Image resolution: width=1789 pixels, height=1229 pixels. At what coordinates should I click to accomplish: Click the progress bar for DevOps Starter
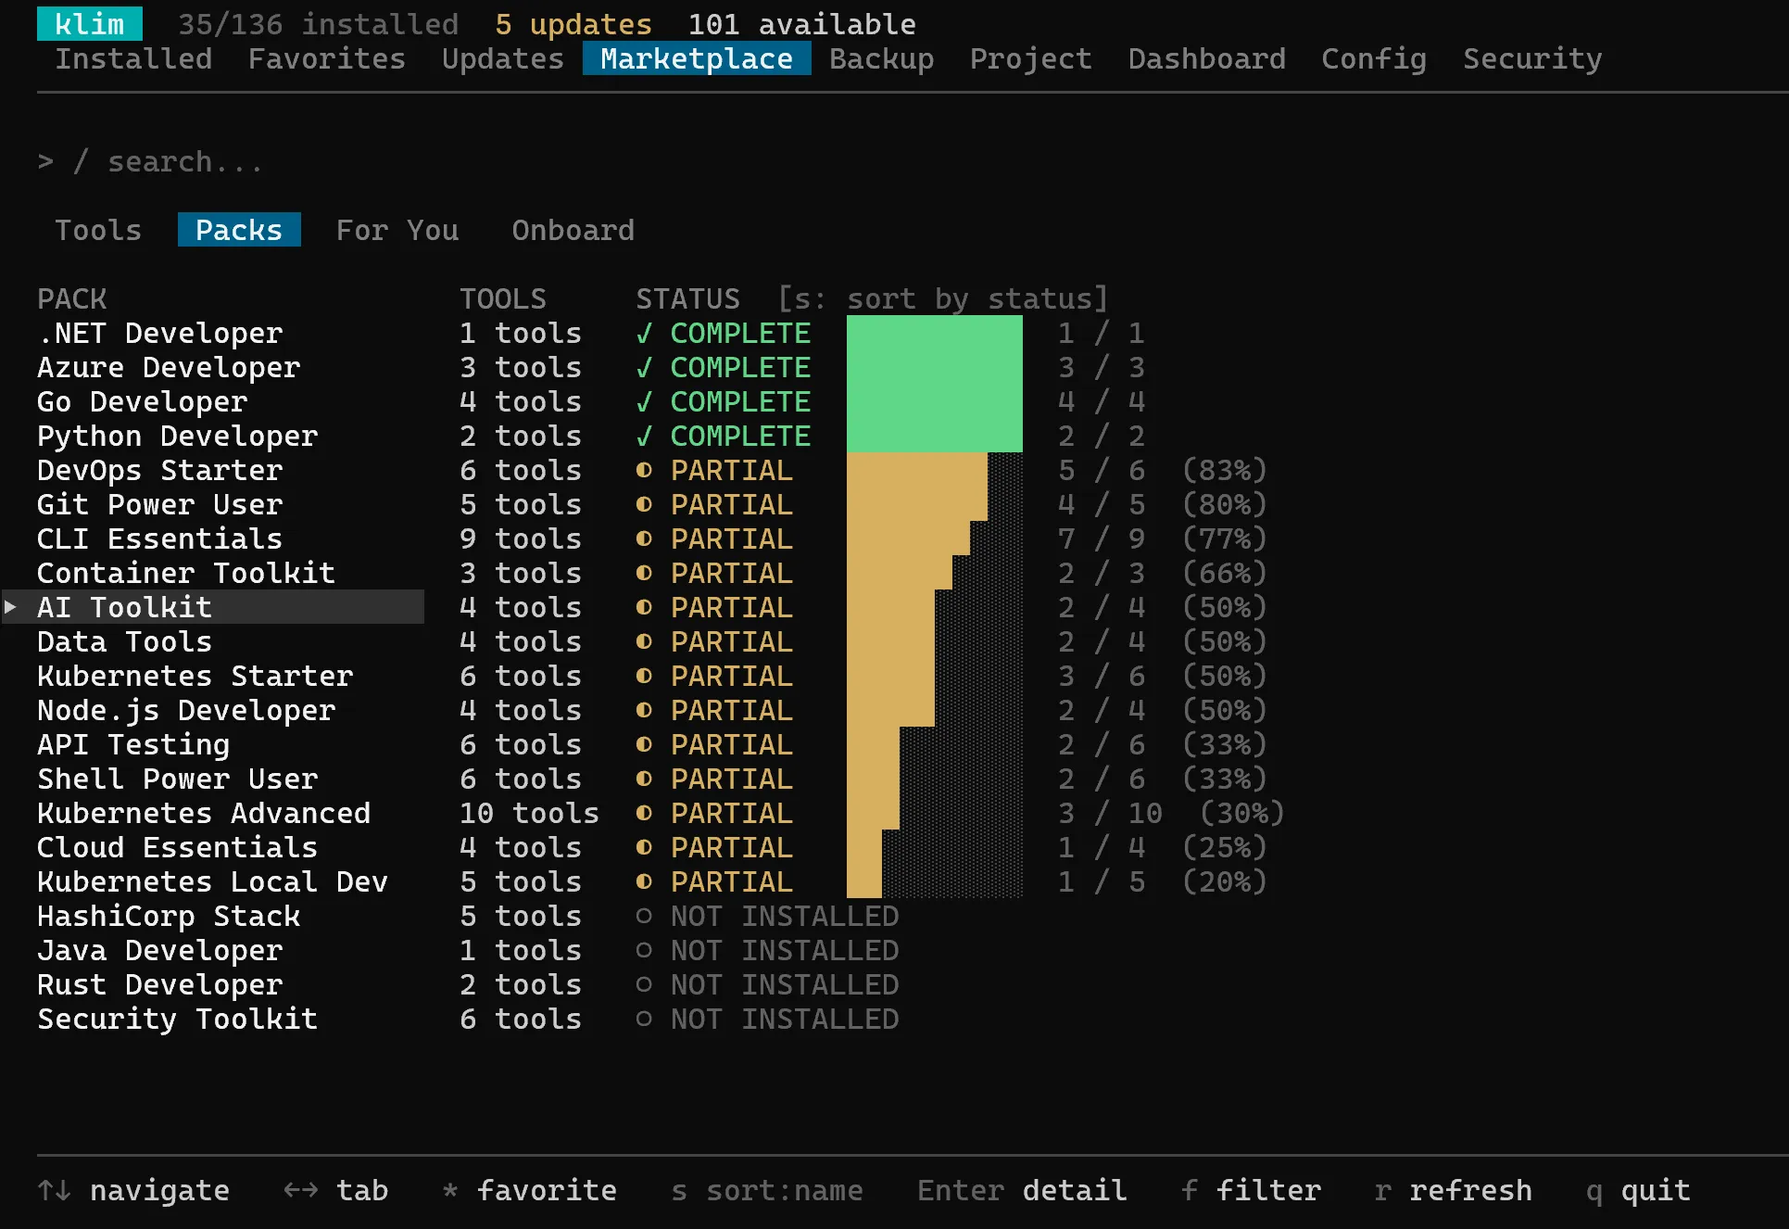(x=935, y=470)
